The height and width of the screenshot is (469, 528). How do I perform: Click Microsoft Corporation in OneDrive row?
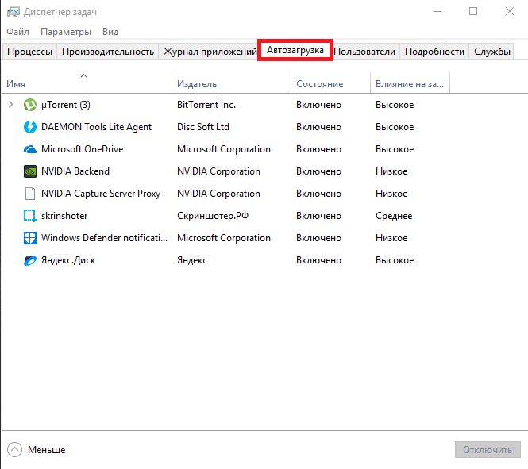click(224, 149)
